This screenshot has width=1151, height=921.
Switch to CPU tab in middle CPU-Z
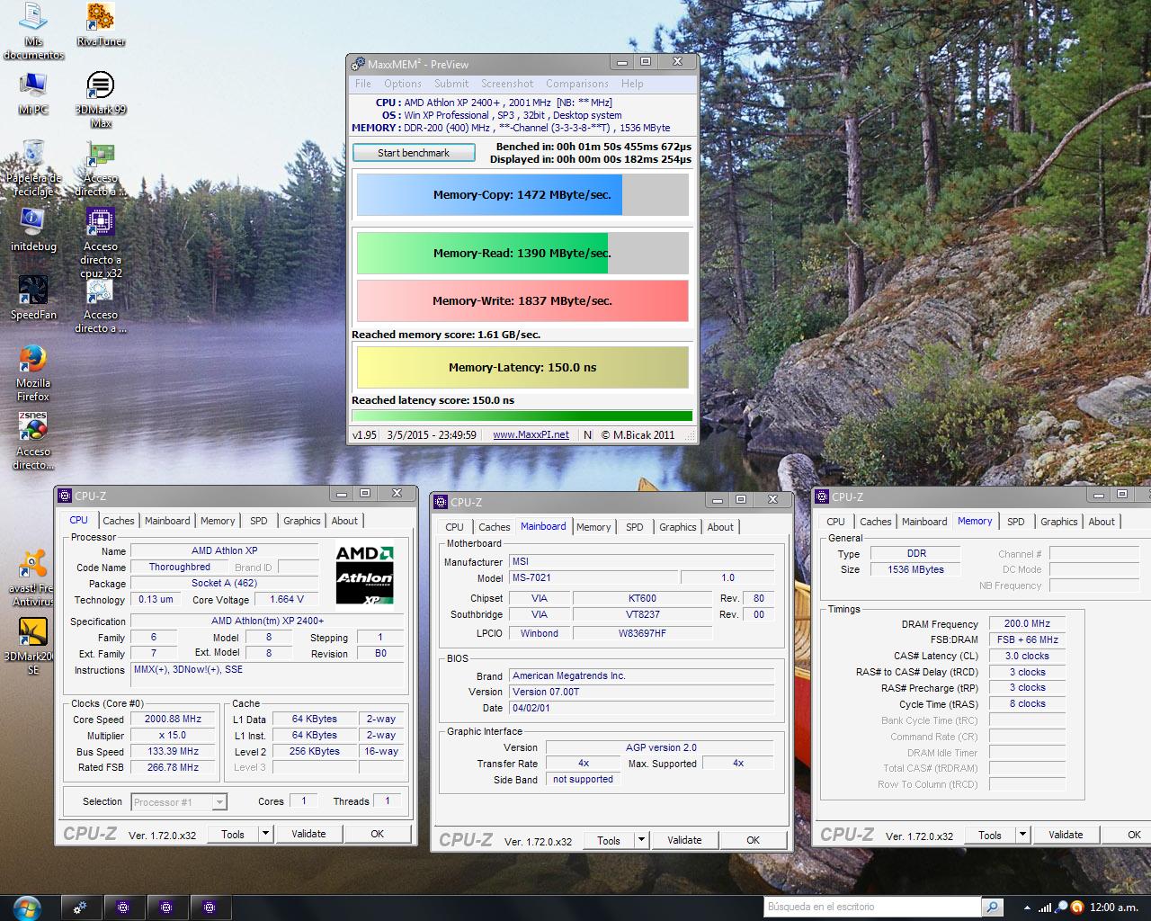(x=455, y=527)
